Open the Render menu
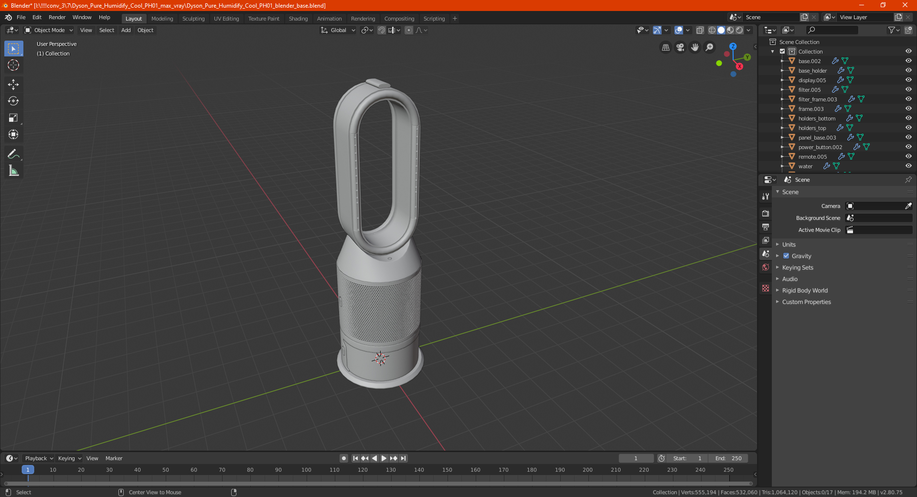The height and width of the screenshot is (497, 917). pos(57,17)
